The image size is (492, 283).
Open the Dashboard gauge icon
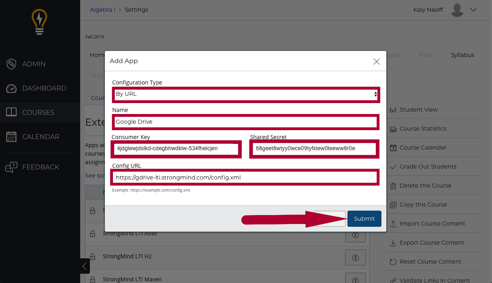(11, 88)
